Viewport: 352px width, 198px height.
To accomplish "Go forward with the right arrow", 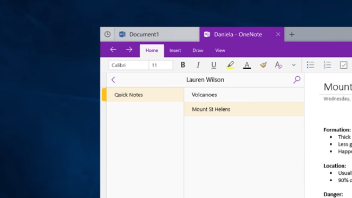I will 129,50.
